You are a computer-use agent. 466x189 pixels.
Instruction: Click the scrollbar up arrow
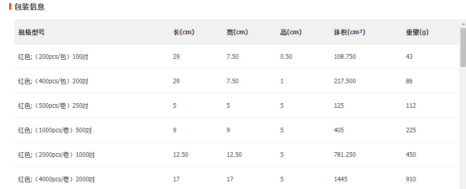[463, 23]
